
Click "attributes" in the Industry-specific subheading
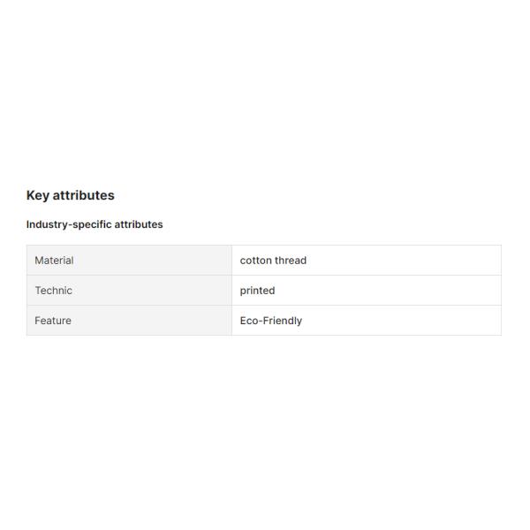(139, 224)
